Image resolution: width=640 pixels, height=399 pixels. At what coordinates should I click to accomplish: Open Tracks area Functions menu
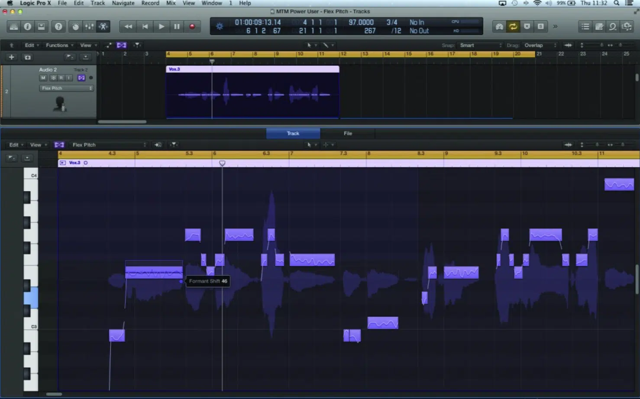pyautogui.click(x=59, y=45)
